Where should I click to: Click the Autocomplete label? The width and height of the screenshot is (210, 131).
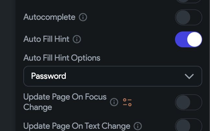coord(49,17)
